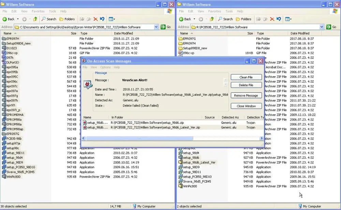Open Tools menu in right Explorer window

click(x=229, y=11)
